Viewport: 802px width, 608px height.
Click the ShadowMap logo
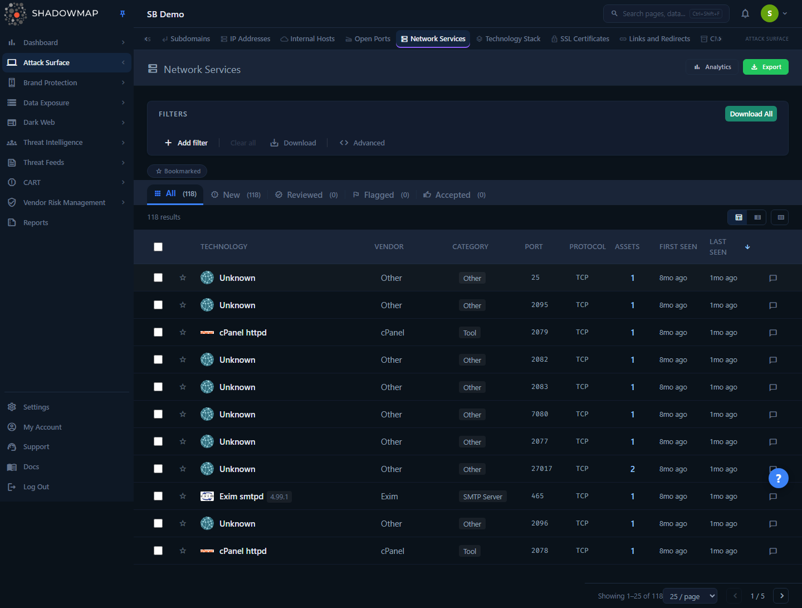[51, 14]
